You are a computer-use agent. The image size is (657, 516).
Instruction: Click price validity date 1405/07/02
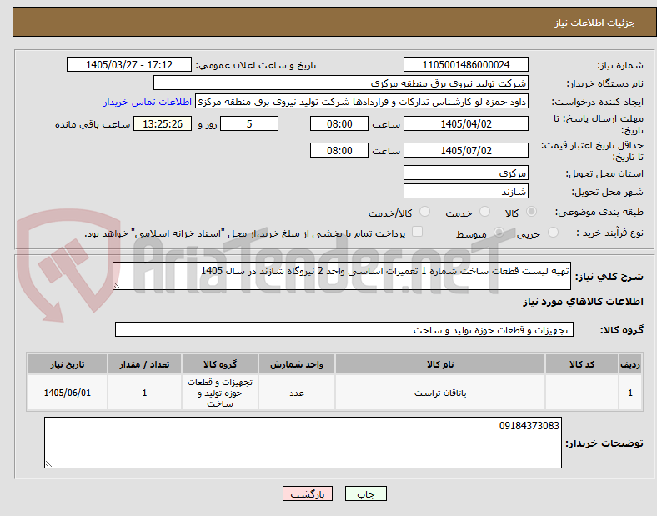(466, 150)
